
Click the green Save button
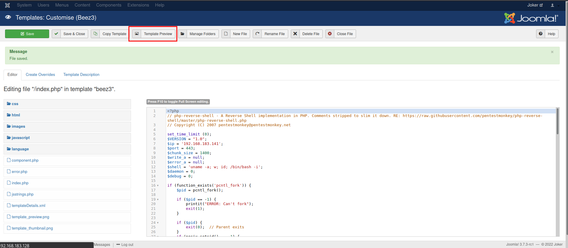click(27, 34)
